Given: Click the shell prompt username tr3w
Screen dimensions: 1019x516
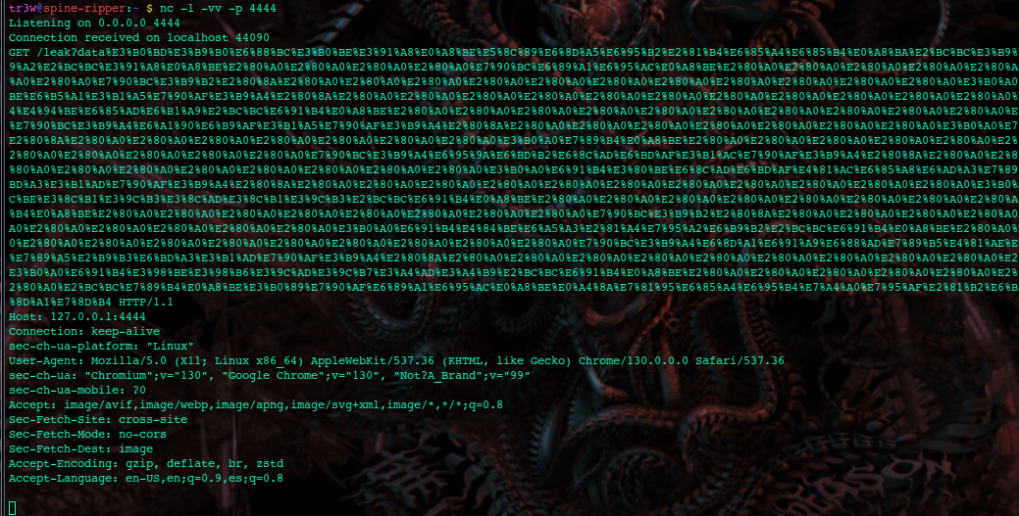Looking at the screenshot, I should (23, 9).
